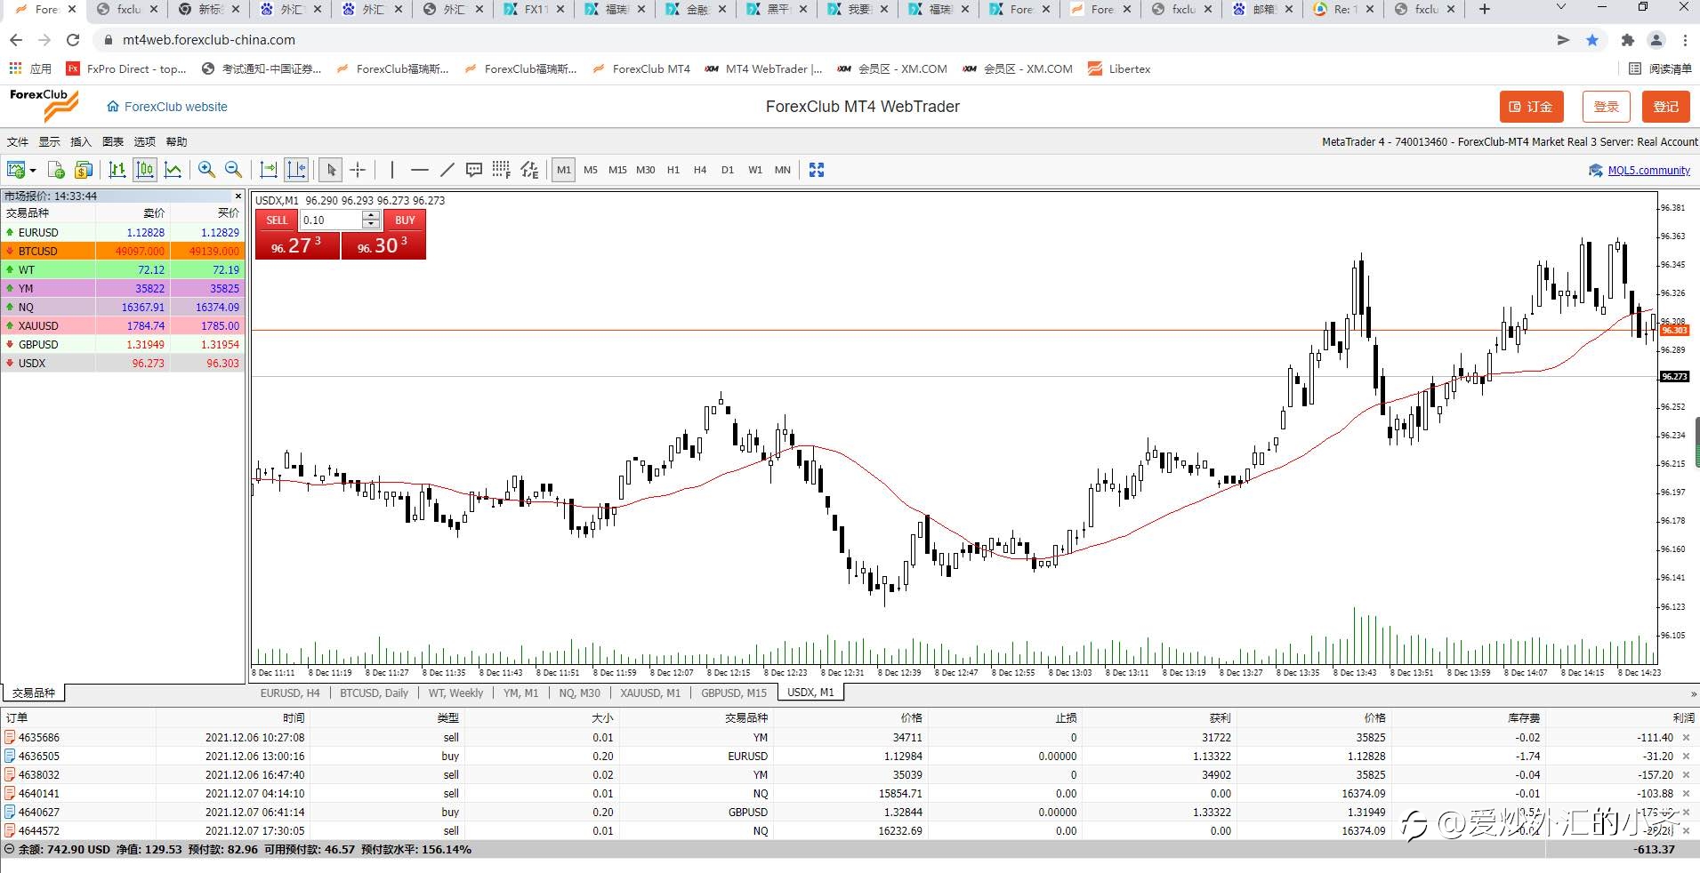Bookmark this page with the star icon
The height and width of the screenshot is (873, 1700).
(1592, 40)
